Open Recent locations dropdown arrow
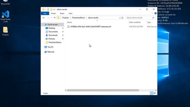 click(51, 18)
